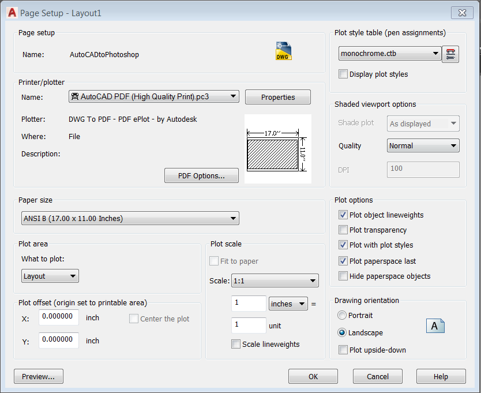Enable Plot transparency option
The image size is (481, 393).
(x=343, y=230)
